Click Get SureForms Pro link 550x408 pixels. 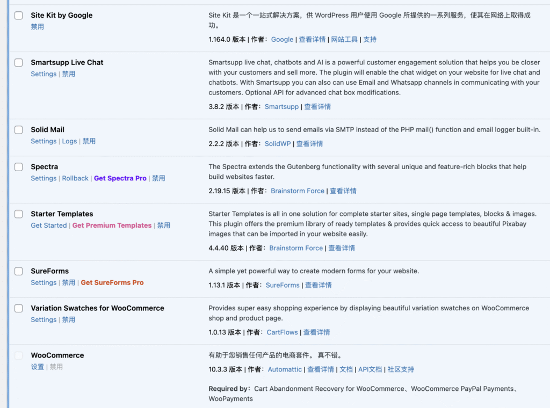coord(112,282)
